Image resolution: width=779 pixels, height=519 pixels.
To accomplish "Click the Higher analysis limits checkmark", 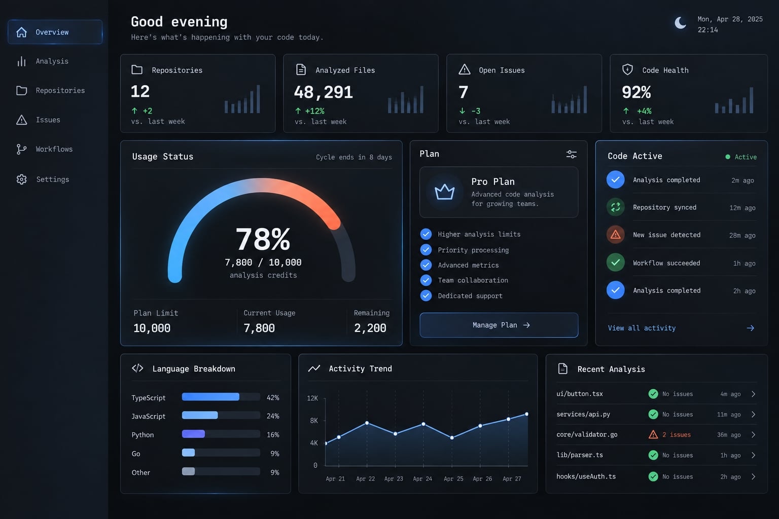I will (426, 234).
